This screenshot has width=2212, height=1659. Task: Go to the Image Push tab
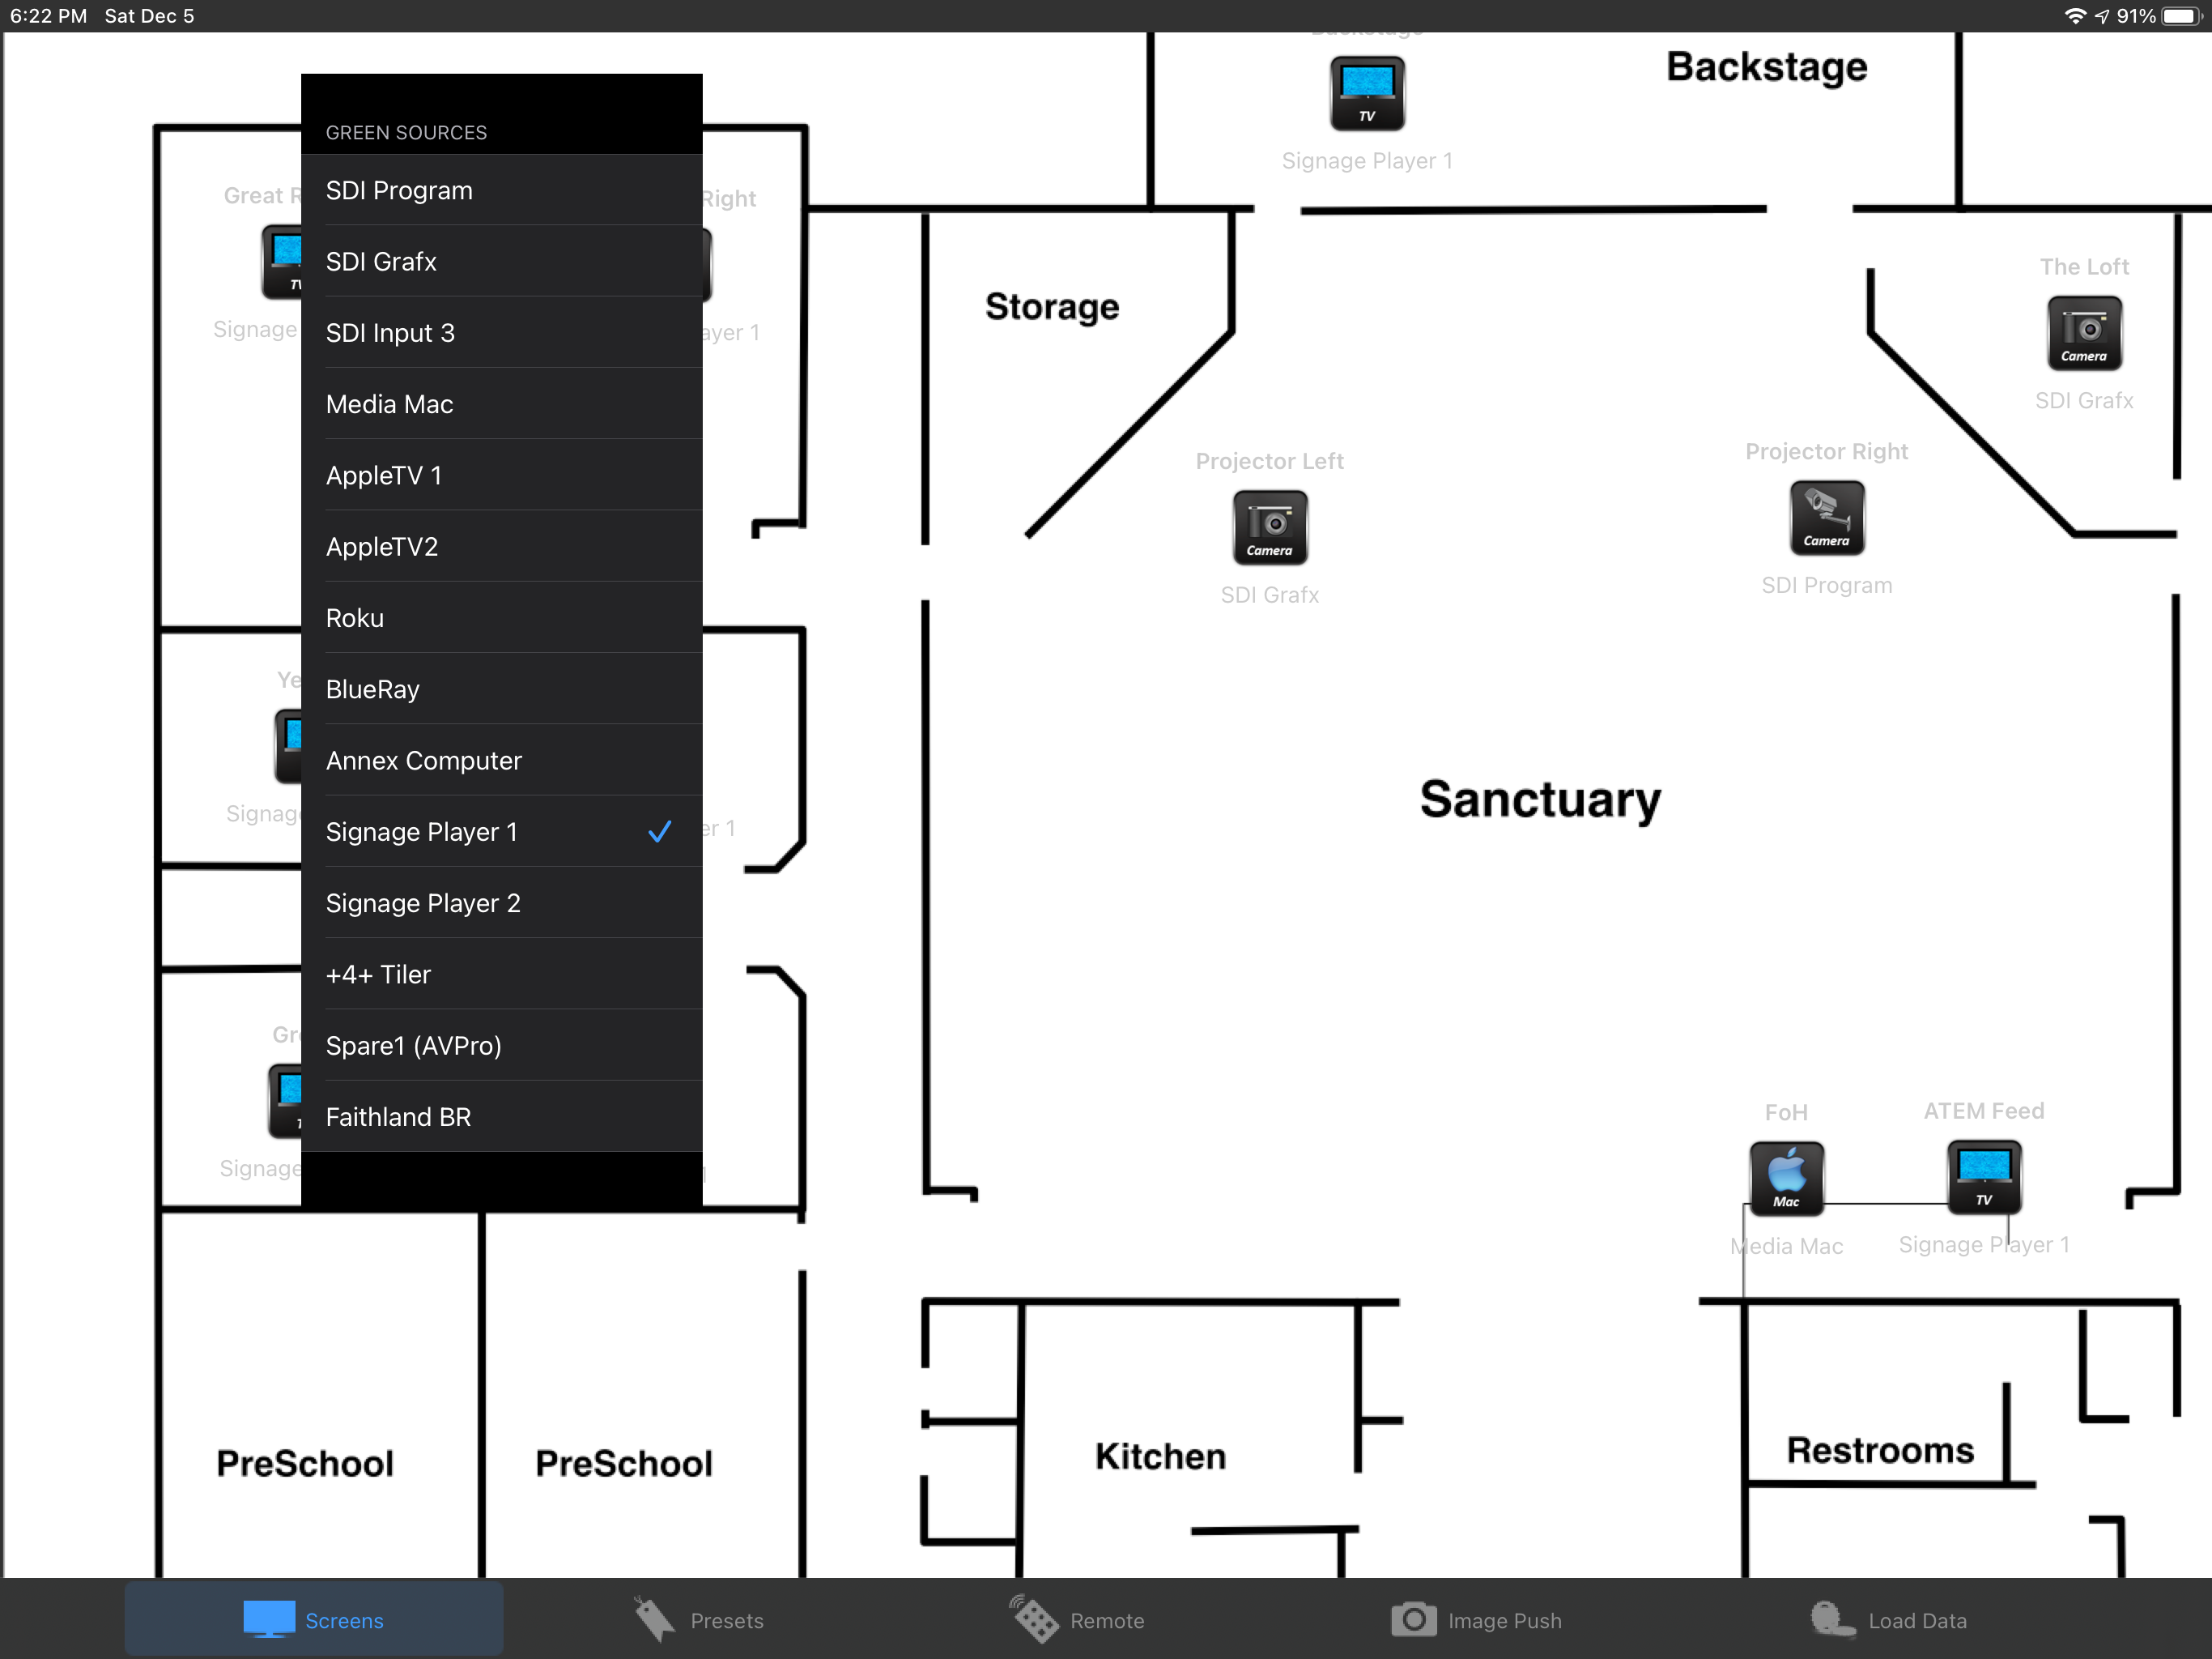(x=1476, y=1620)
